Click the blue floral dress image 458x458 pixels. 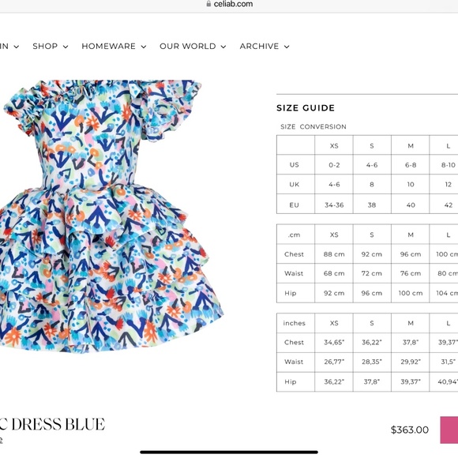click(x=111, y=216)
